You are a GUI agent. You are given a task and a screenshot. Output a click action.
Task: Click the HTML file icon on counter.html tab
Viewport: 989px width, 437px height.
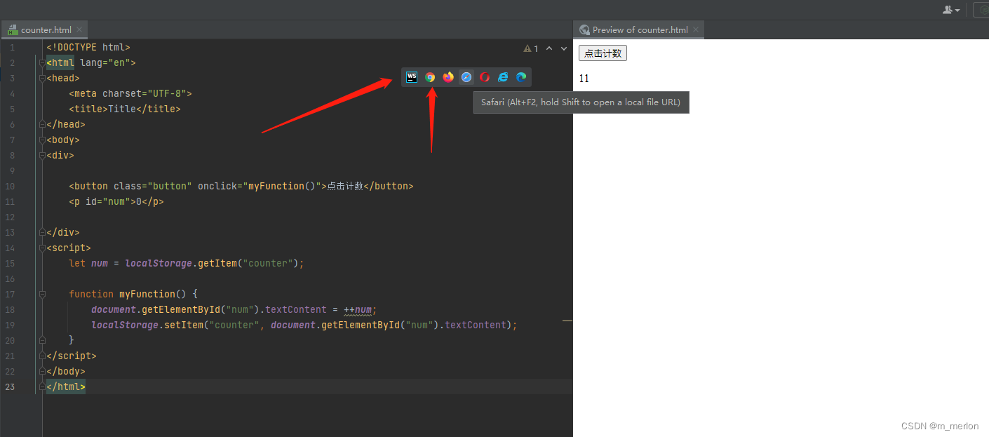pos(13,29)
